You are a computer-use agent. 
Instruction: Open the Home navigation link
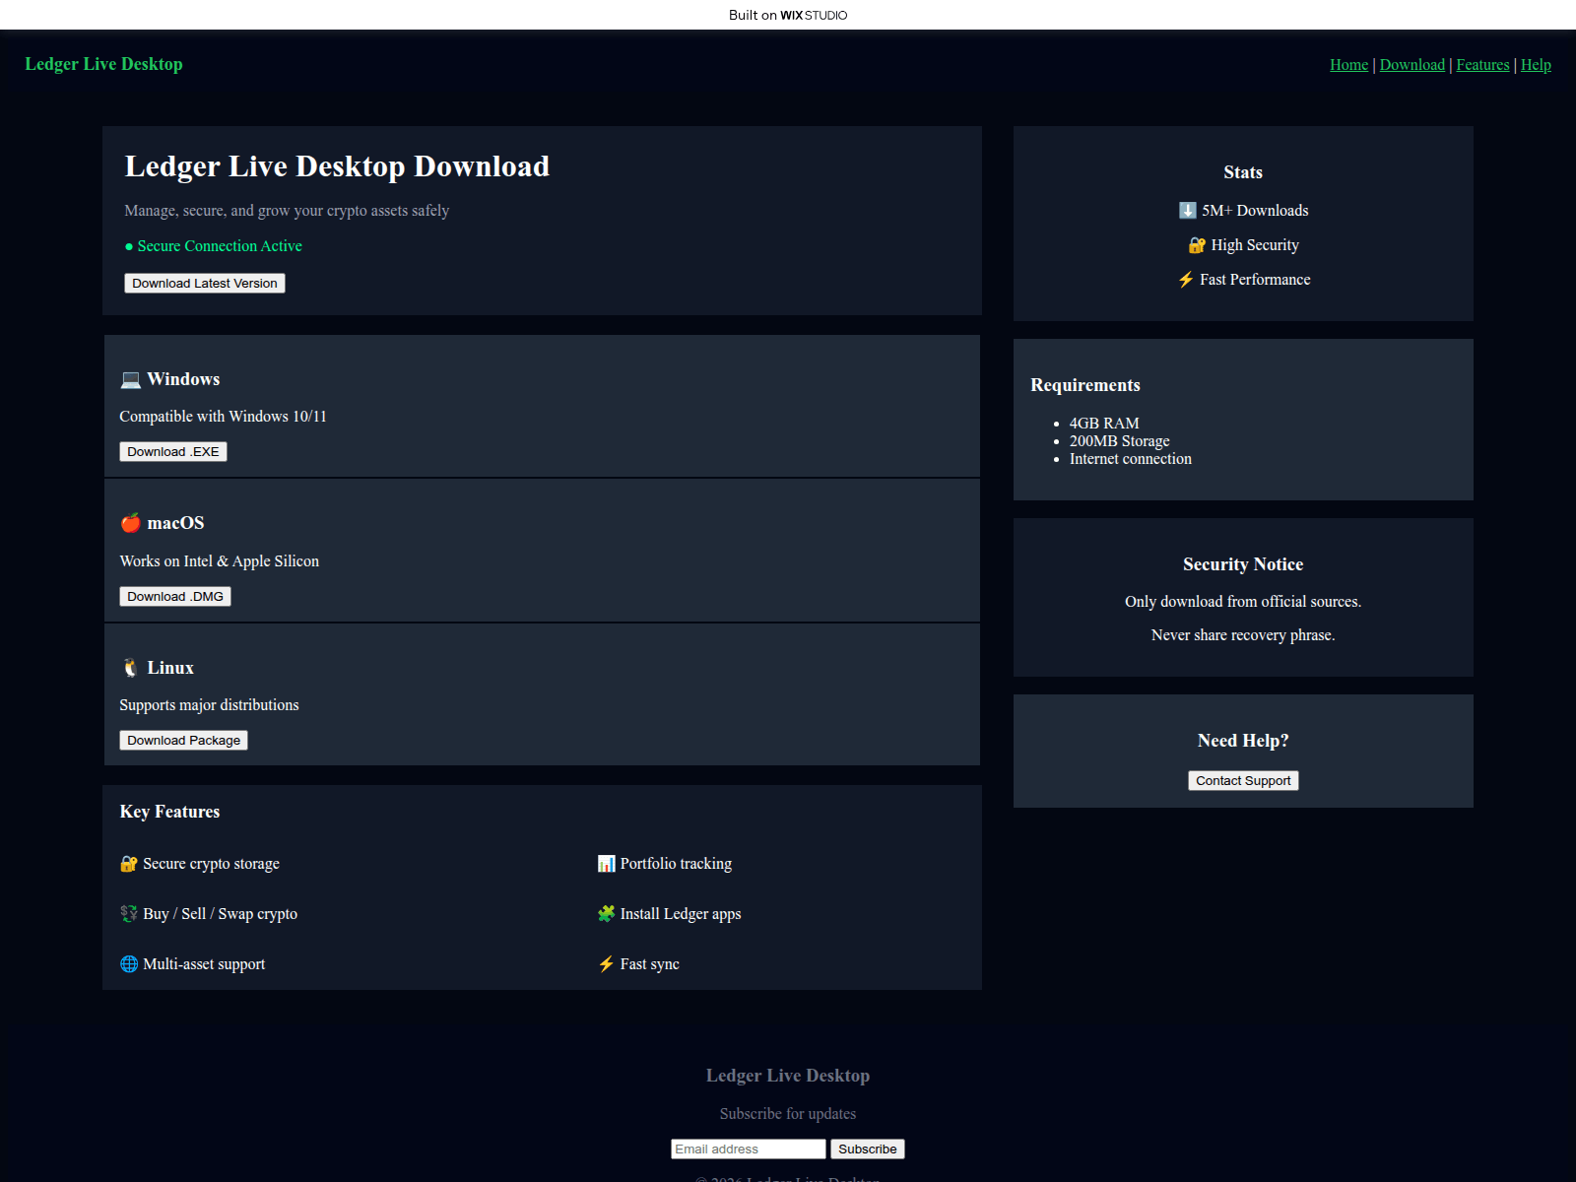click(x=1348, y=65)
